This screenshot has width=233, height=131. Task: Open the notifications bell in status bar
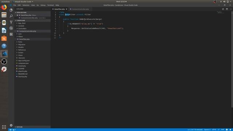coord(230,130)
